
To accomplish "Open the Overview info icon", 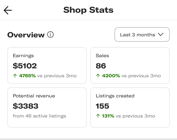I will 50,35.
